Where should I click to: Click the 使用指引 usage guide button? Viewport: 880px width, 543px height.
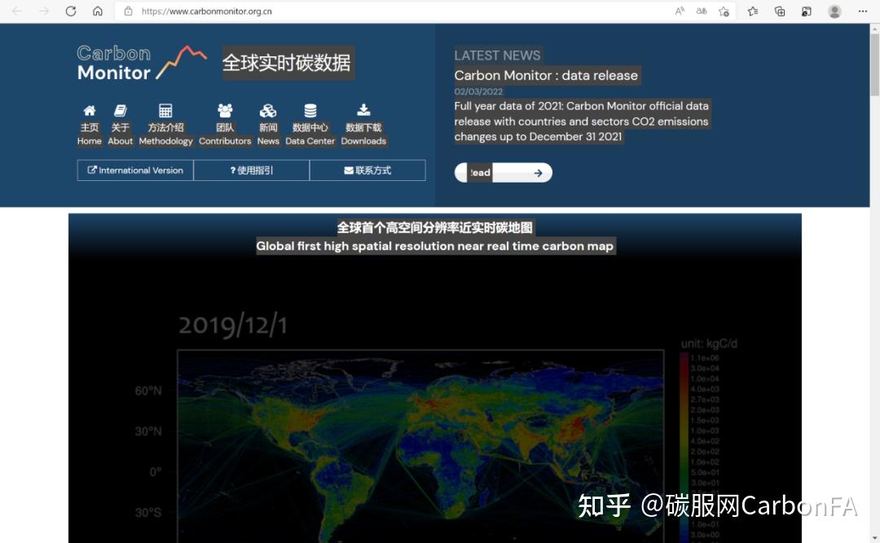click(251, 170)
